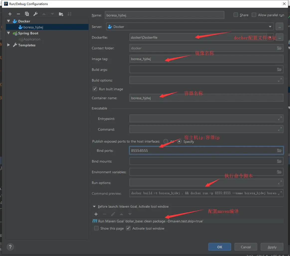Close the Run/Debug Configurations dialog
Image resolution: width=290 pixels, height=256 pixels.
[284, 4]
